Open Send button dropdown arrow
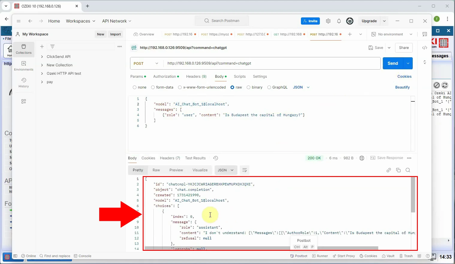Image resolution: width=455 pixels, height=264 pixels. point(408,63)
